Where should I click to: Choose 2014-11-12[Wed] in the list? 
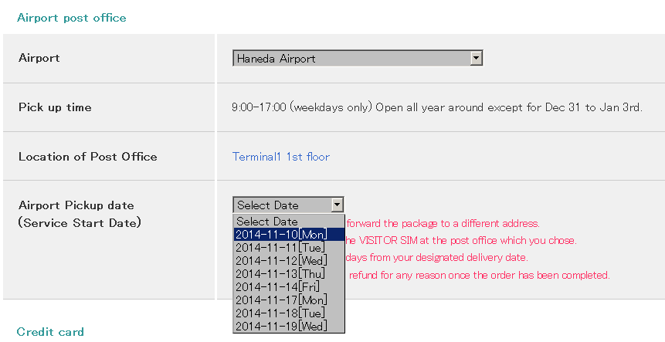click(x=281, y=261)
